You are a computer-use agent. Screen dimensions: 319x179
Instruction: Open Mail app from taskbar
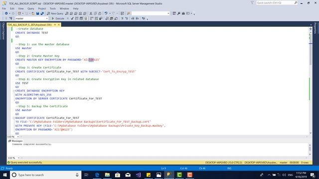click(128, 175)
